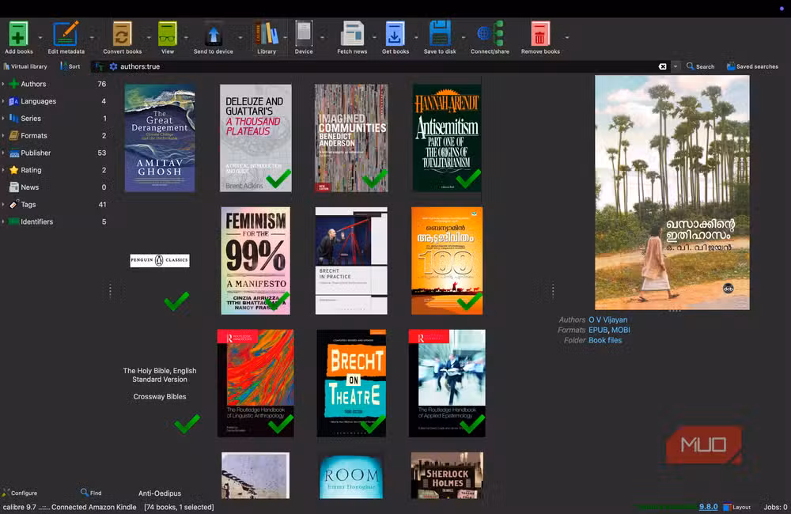Select Brecht in Practice cover
Screen dimensions: 791x514
(x=351, y=261)
